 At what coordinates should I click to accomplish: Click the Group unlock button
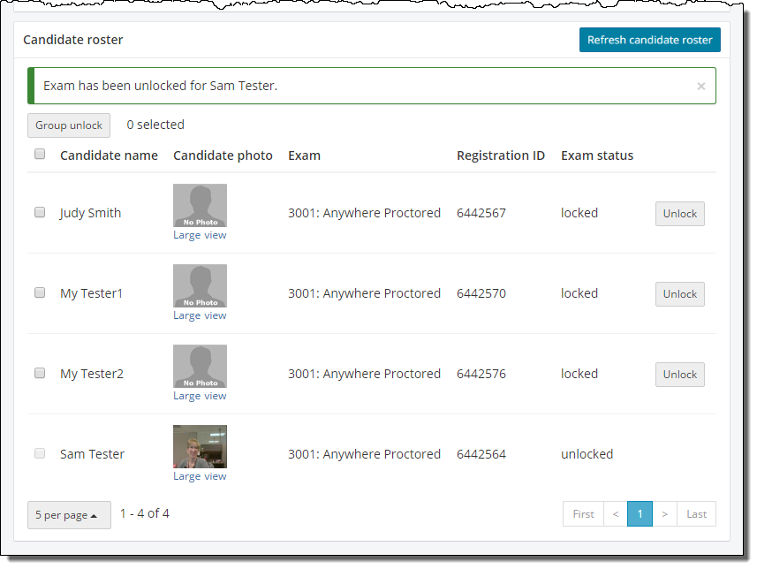69,125
